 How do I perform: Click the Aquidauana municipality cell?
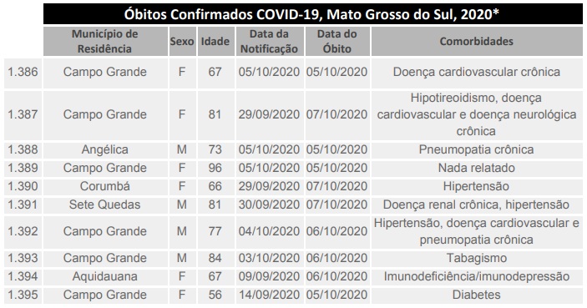click(105, 276)
